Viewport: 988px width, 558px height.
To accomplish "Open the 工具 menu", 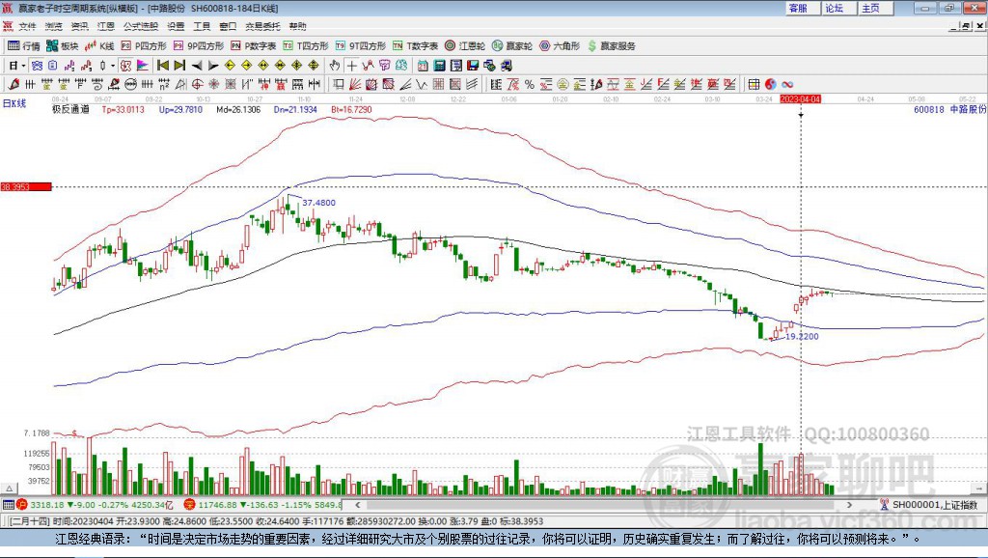I will [202, 26].
